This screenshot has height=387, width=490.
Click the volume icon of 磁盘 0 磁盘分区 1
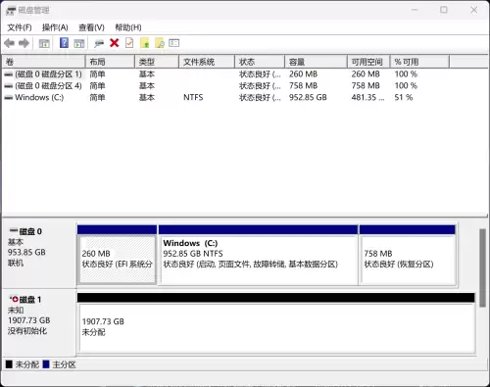click(x=9, y=74)
